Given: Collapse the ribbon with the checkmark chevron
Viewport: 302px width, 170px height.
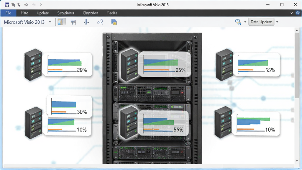Looking at the screenshot, I should [292, 13].
